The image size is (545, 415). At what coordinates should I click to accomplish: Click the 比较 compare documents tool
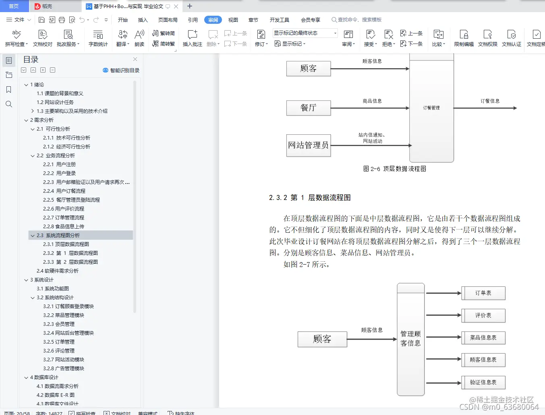tap(438, 38)
